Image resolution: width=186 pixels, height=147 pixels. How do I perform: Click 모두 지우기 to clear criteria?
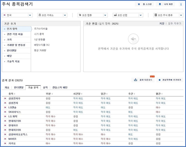tap(175, 24)
